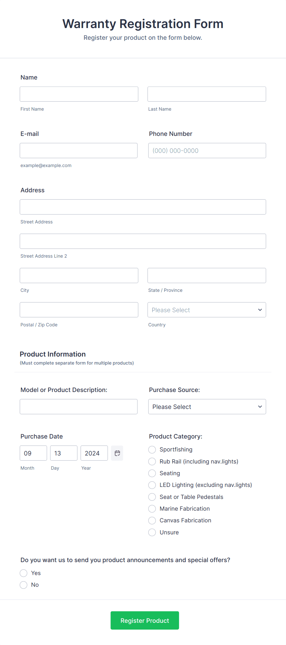286x645 pixels.
Task: Click into the Last Name field
Action: 207,94
